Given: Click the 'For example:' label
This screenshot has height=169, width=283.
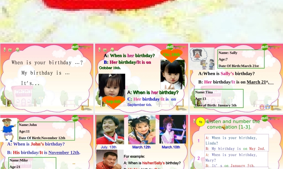Looking at the screenshot, I should pos(134,156).
